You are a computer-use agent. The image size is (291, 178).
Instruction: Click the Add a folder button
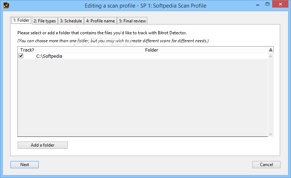(43, 145)
